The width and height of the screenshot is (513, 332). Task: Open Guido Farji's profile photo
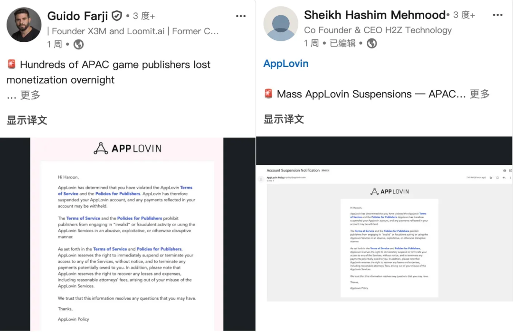click(x=24, y=25)
